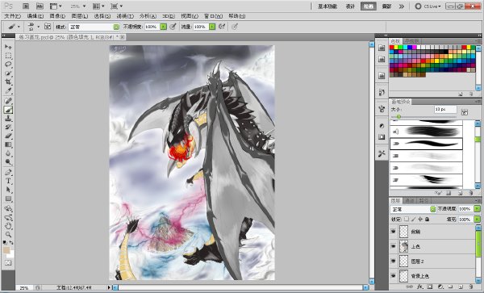Viewport: 484px width, 293px height.
Task: Click the new layer icon in layers footer
Action: click(461, 287)
